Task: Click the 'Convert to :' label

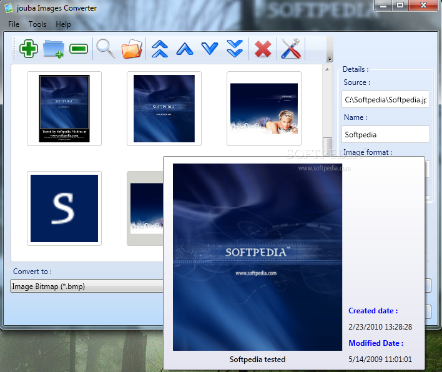Action: pos(32,272)
